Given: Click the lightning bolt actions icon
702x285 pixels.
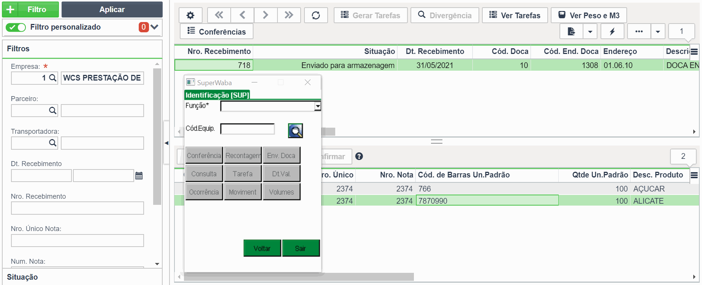Looking at the screenshot, I should [x=612, y=31].
